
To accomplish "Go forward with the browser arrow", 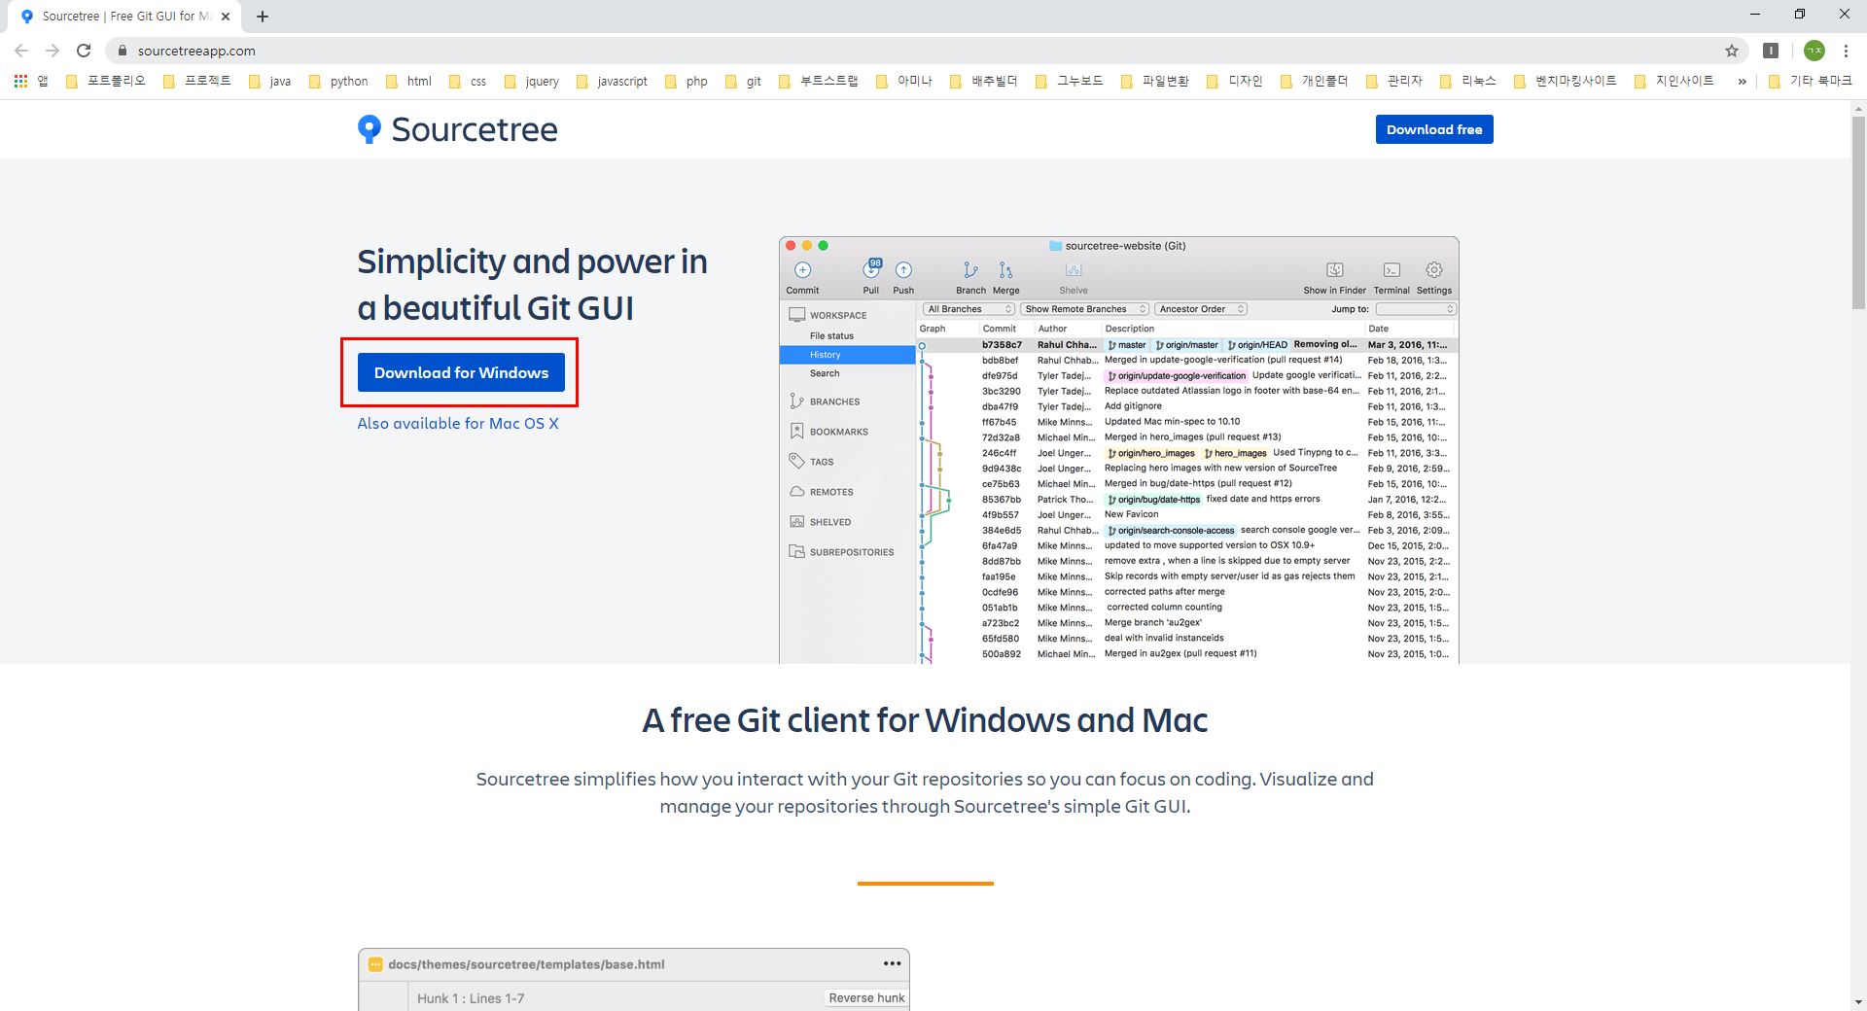I will [53, 51].
